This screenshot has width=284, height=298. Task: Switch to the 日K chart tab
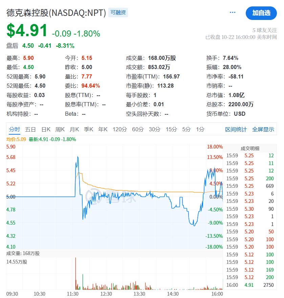pos(46,129)
